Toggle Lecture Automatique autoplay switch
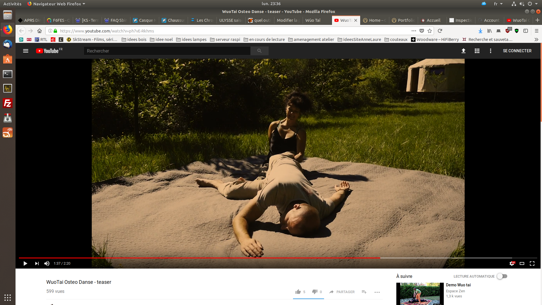542x305 pixels. [x=502, y=276]
